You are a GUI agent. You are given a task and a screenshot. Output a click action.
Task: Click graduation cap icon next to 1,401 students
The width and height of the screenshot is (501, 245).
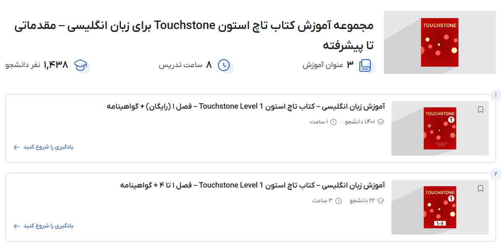pyautogui.click(x=381, y=122)
